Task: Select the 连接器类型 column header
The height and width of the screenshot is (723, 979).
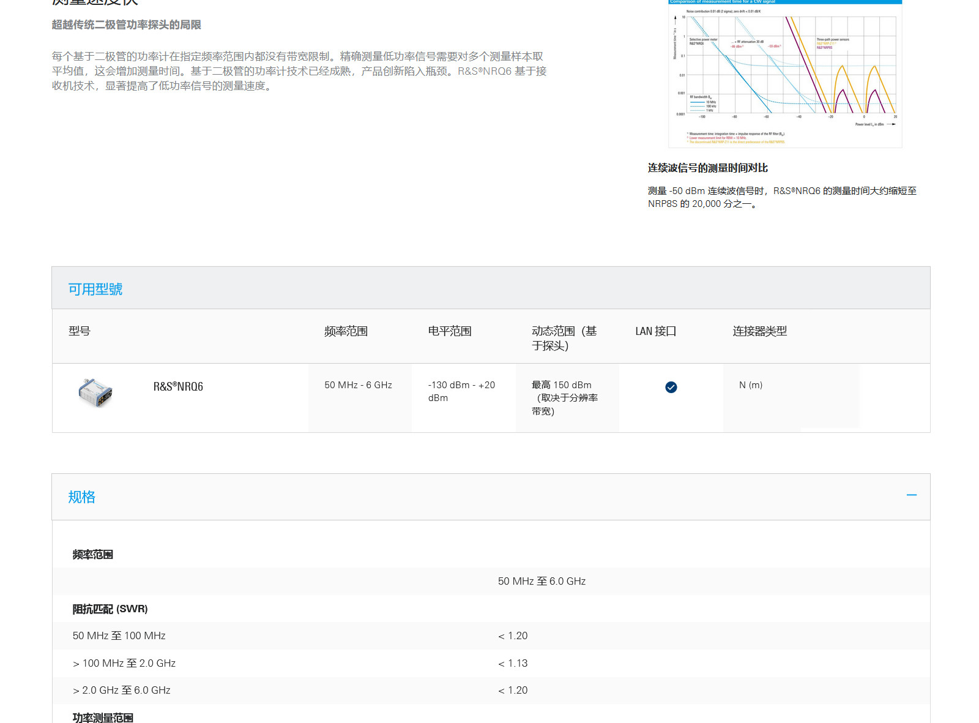Action: (759, 331)
